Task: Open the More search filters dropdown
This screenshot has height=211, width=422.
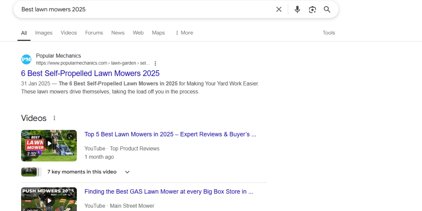Action: (184, 33)
